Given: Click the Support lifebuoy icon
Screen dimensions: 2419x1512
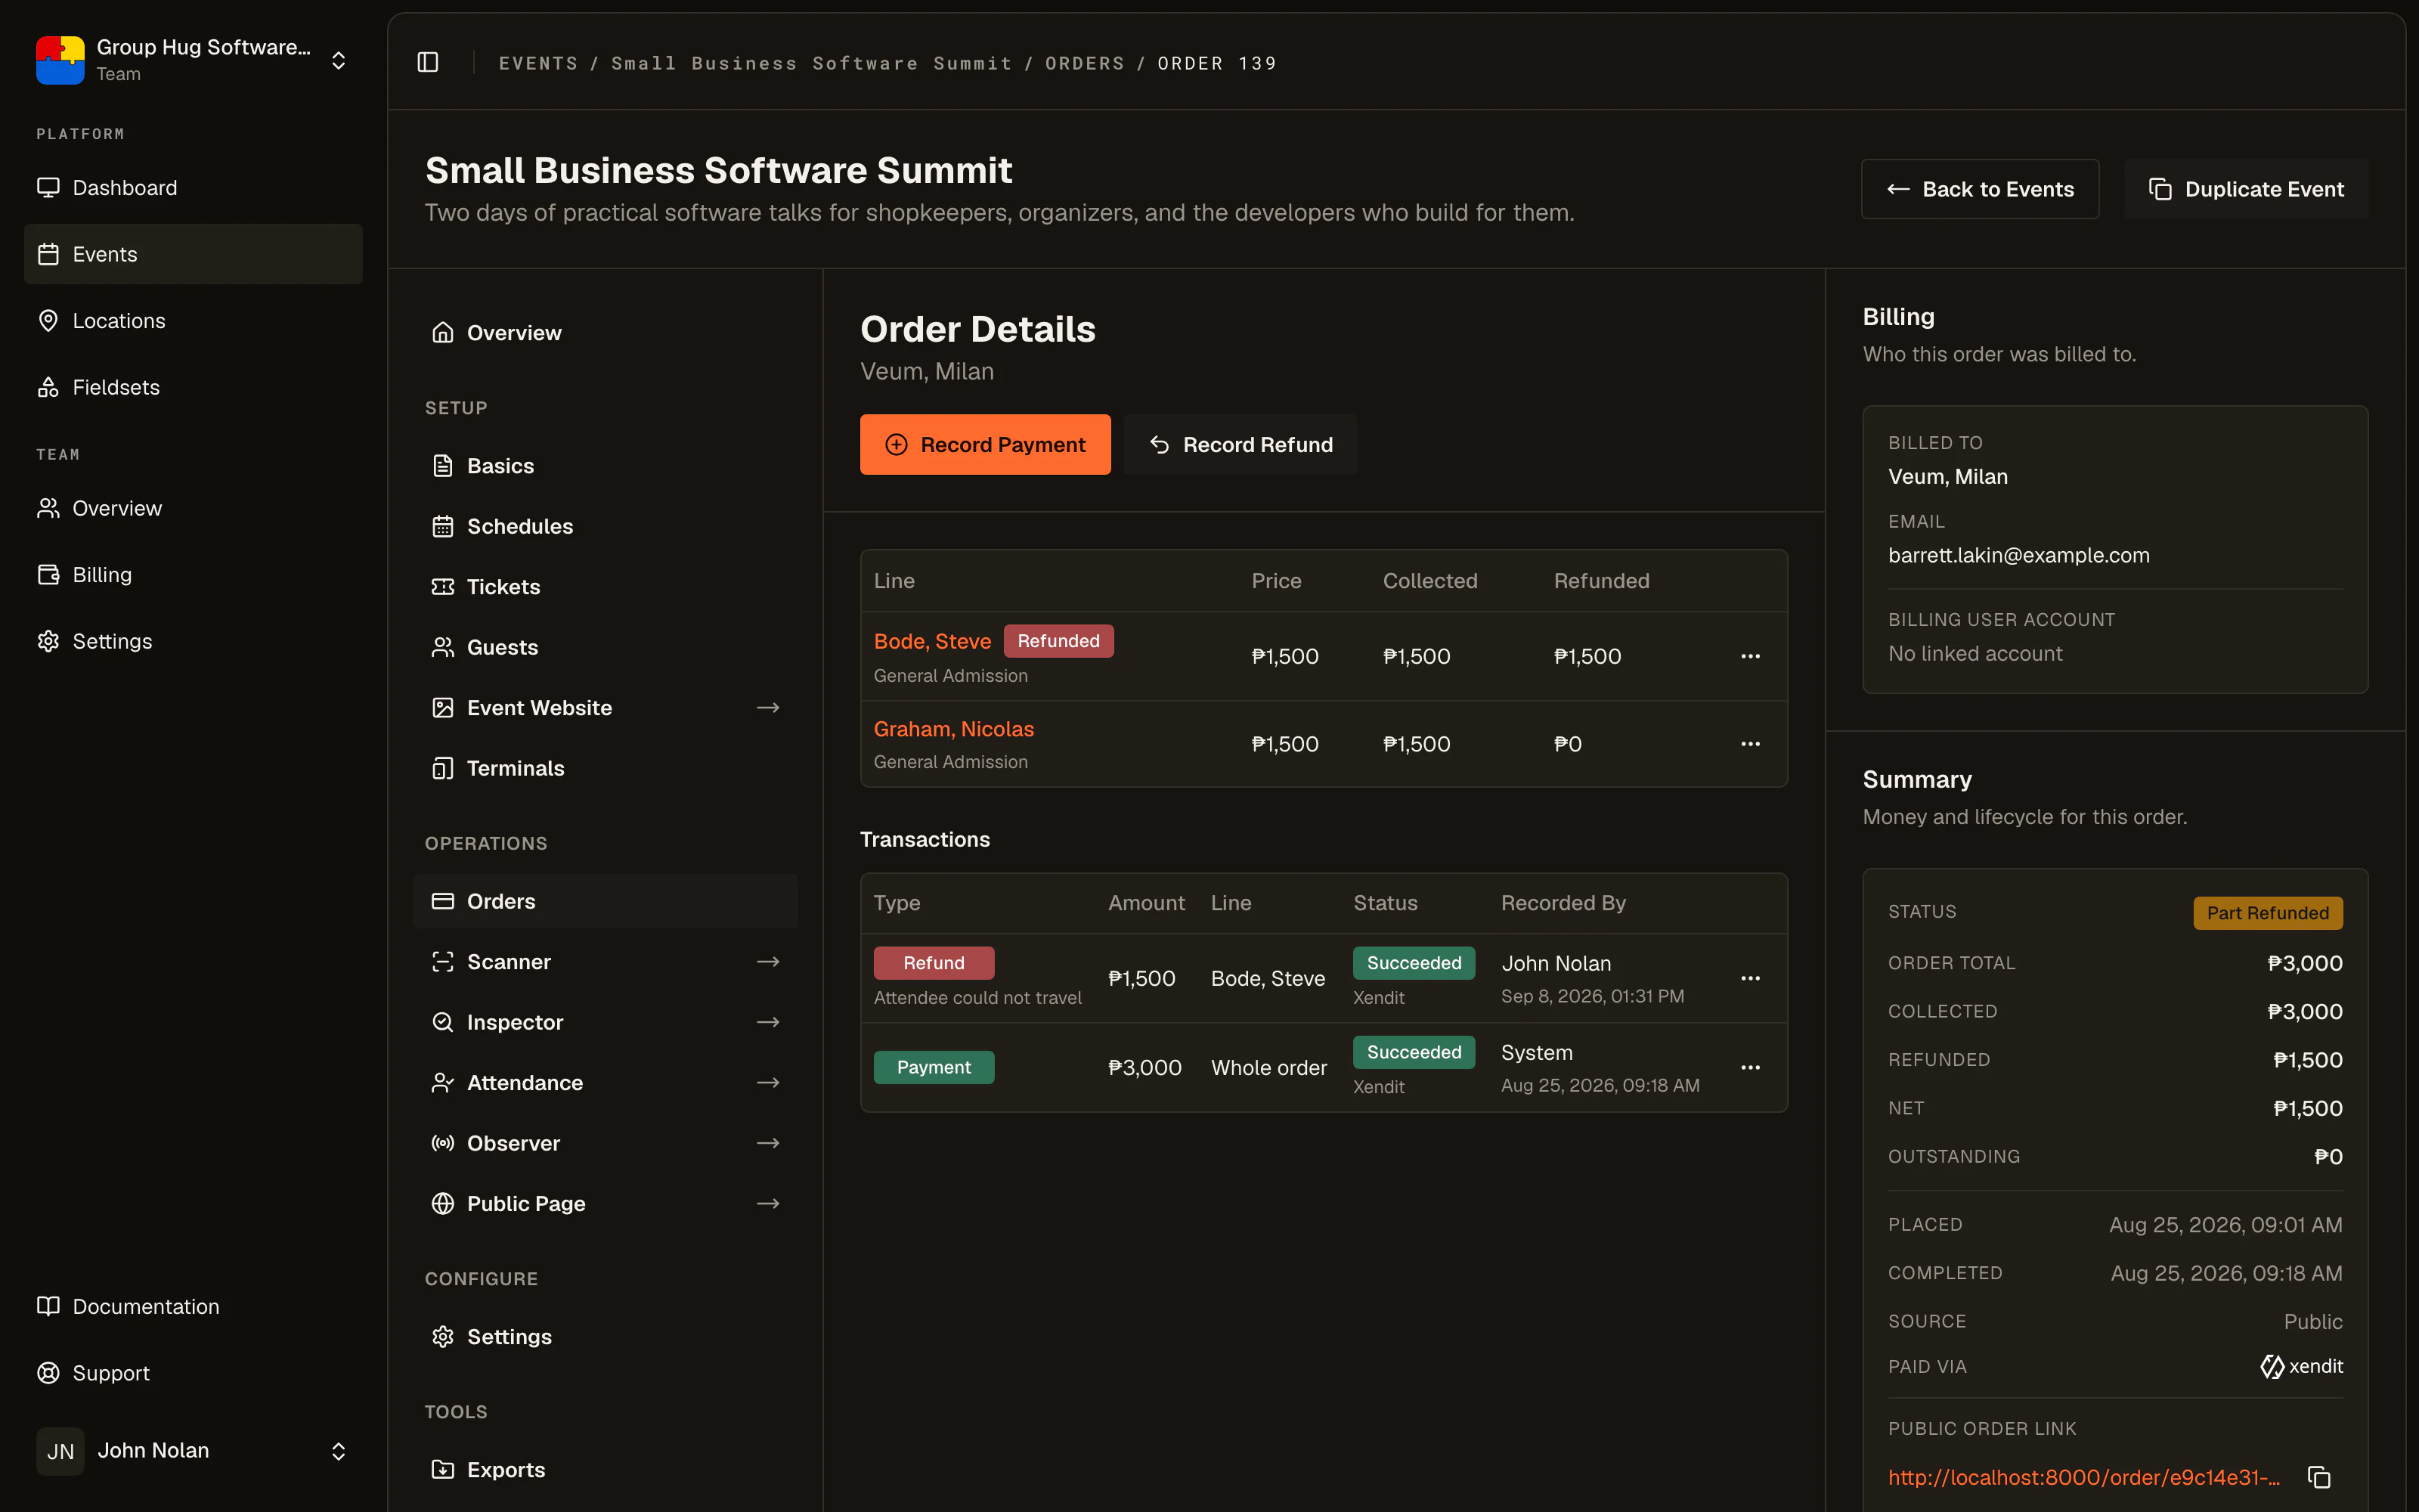Looking at the screenshot, I should [x=48, y=1373].
